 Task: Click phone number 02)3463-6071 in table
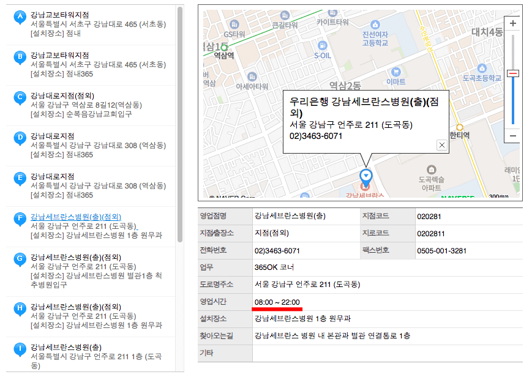coord(277,251)
